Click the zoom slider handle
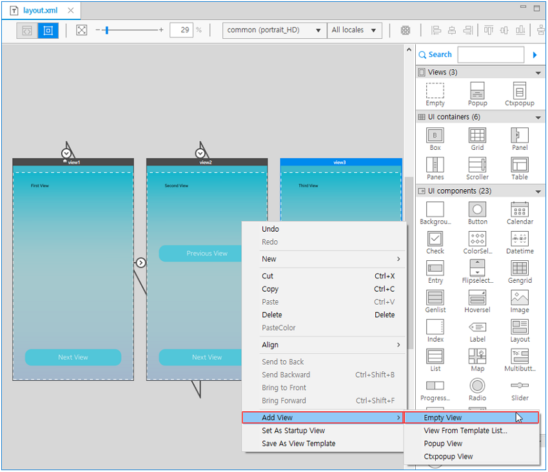 (x=106, y=30)
